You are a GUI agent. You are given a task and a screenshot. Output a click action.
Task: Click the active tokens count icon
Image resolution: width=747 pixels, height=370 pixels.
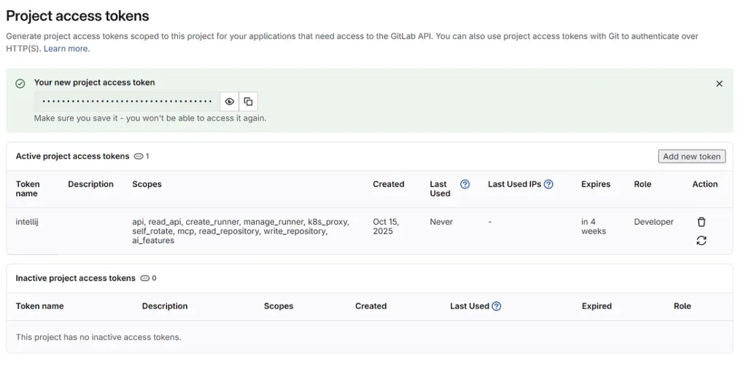tap(139, 156)
